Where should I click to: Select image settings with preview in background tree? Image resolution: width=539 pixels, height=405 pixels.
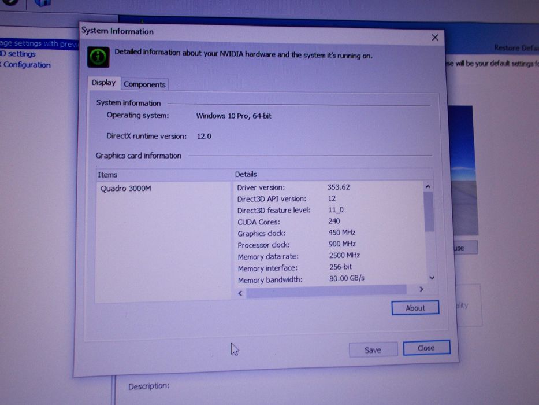coord(39,44)
